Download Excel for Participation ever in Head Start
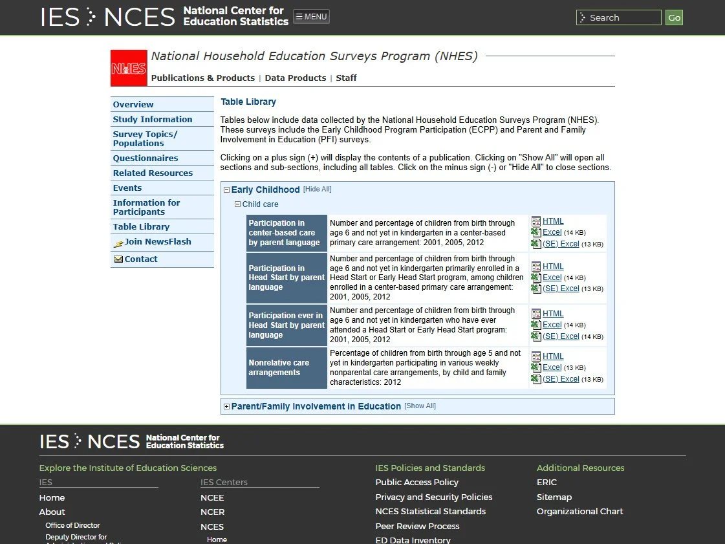The height and width of the screenshot is (544, 725). tap(552, 325)
